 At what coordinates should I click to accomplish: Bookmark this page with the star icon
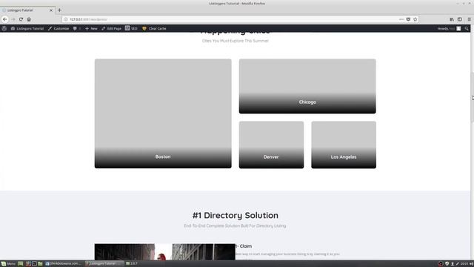415,19
